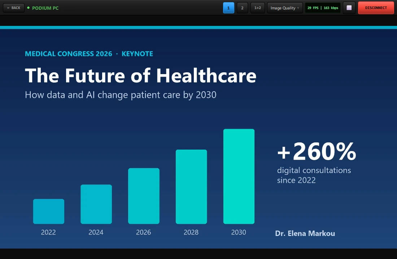Click the slide title "The Future of Healthcare"
The width and height of the screenshot is (397, 259).
pyautogui.click(x=141, y=76)
